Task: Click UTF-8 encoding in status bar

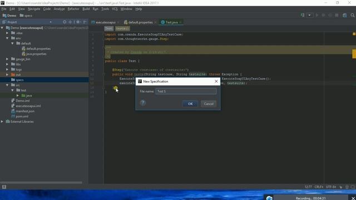Action: 331,187
